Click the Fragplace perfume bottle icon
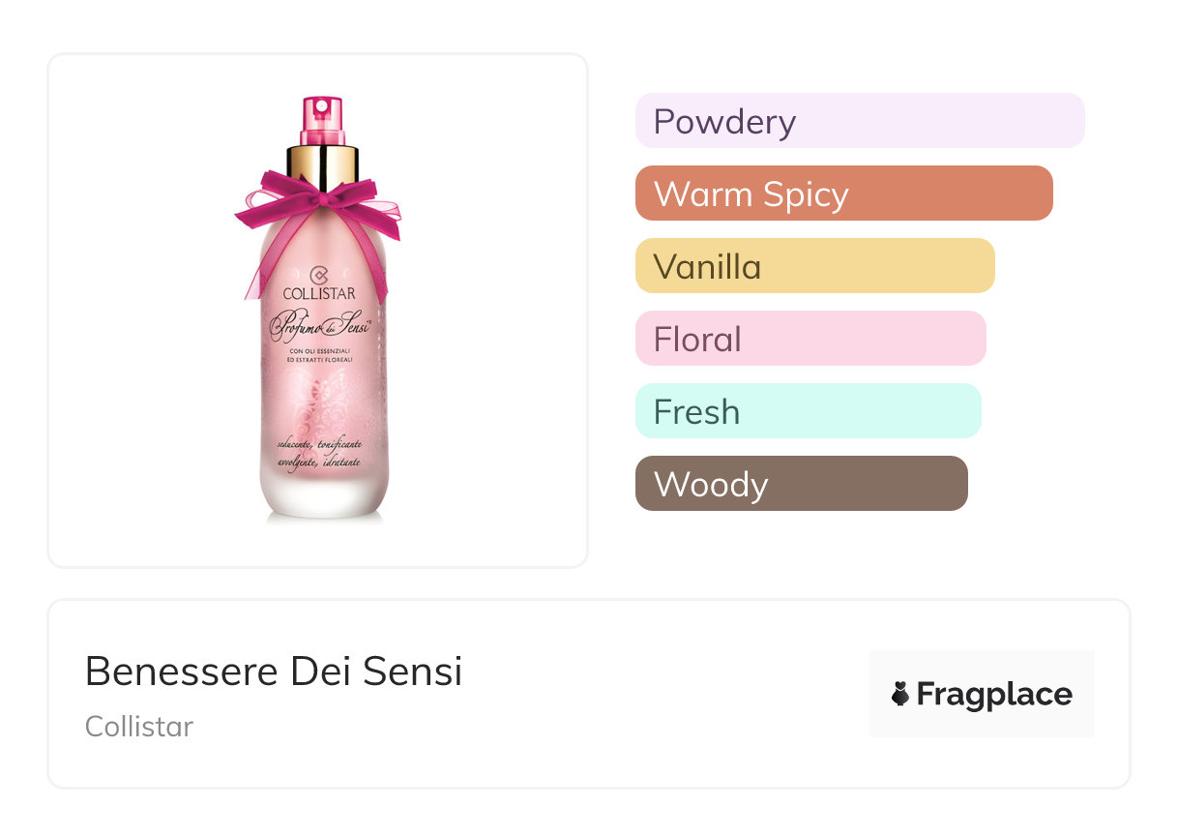The image size is (1178, 836). coord(900,694)
